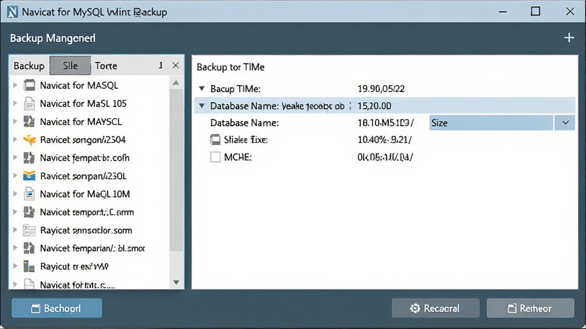
Task: Select the icon beside Navicat for MAYSCL
Action: pos(29,122)
